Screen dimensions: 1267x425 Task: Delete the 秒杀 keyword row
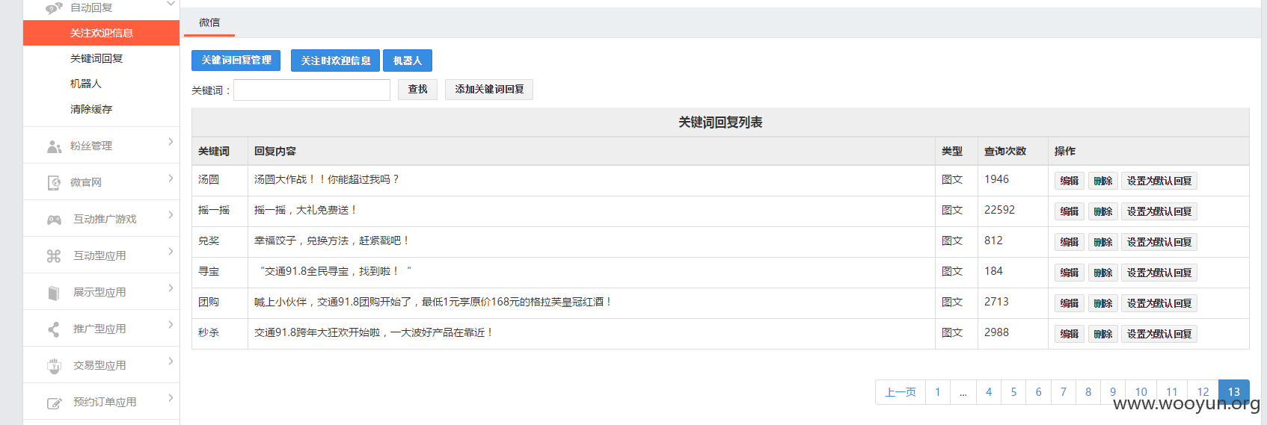[x=1103, y=334]
